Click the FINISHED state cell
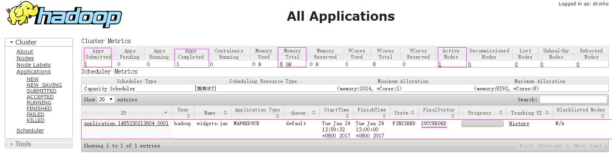The width and height of the screenshot is (612, 156). [x=404, y=124]
